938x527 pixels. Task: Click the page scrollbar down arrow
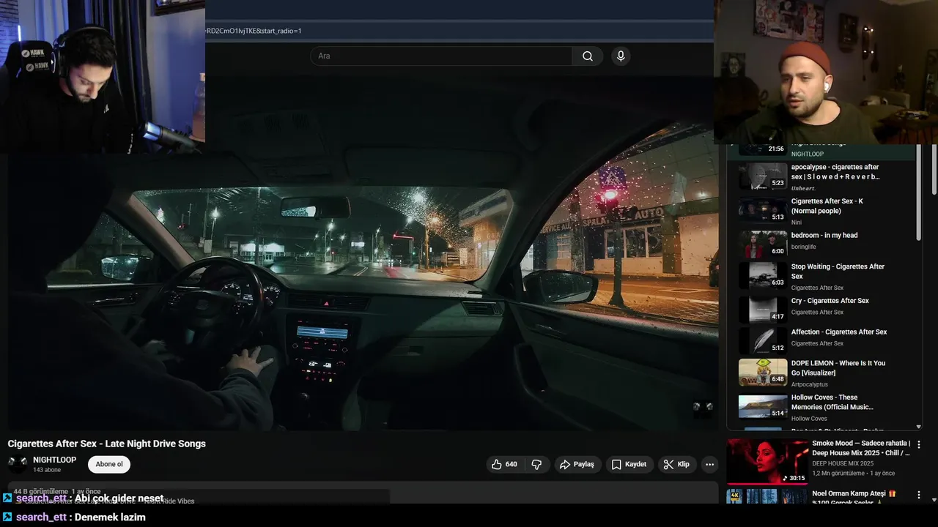(x=934, y=500)
